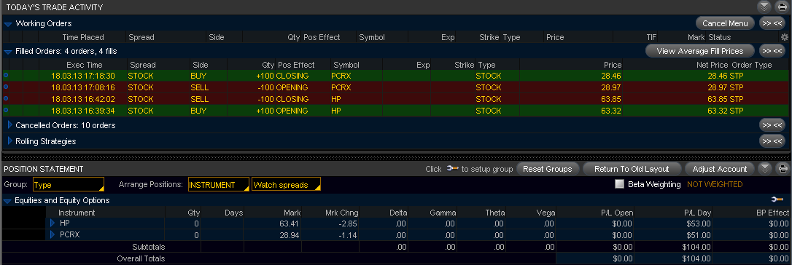This screenshot has height=265, width=792.
Task: Open the Group 'Type' dropdown
Action: pos(69,184)
